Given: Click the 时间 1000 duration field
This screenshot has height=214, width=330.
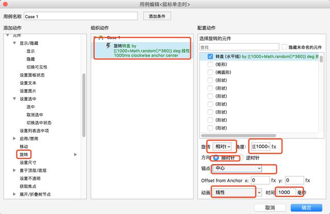Looking at the screenshot, I should click(286, 192).
